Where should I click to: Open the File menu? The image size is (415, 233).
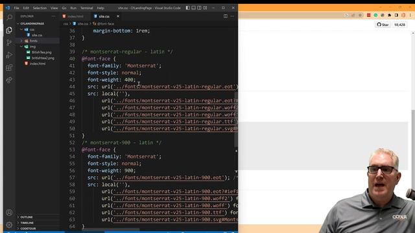[16, 8]
